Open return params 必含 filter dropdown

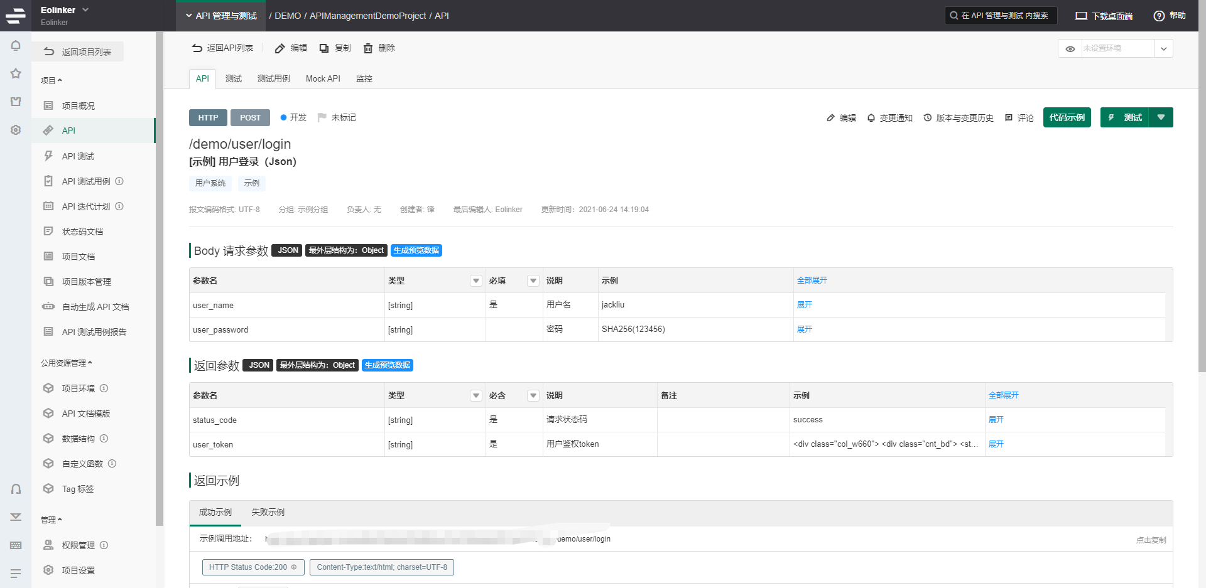pos(533,395)
